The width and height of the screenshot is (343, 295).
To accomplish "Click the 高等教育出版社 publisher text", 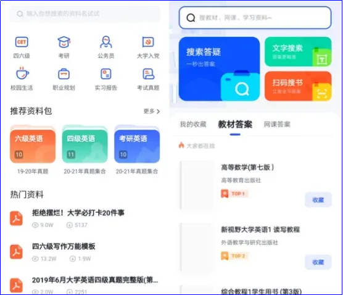I will (241, 180).
